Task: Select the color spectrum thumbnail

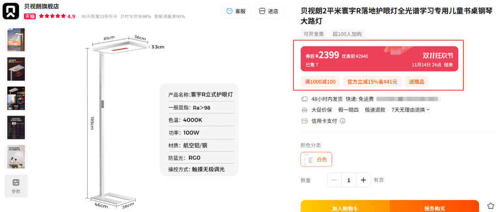Action: [x=16, y=98]
